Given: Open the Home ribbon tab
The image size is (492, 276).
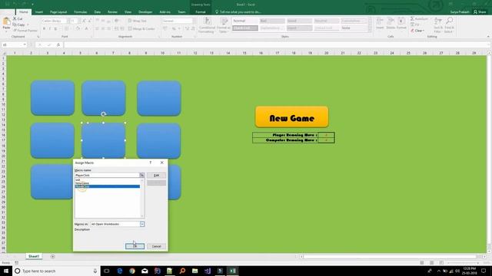Looking at the screenshot, I should [x=24, y=12].
